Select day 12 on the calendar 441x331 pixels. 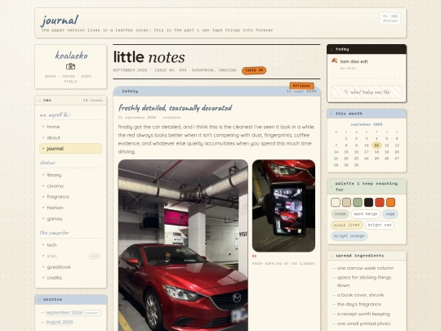(387, 145)
